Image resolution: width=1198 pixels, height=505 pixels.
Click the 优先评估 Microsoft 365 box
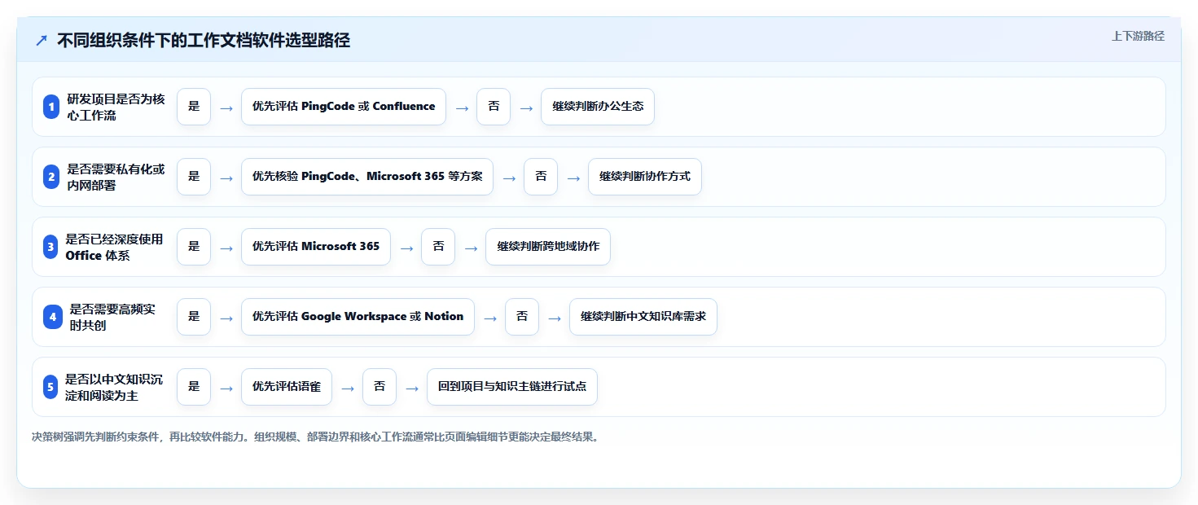click(x=316, y=247)
